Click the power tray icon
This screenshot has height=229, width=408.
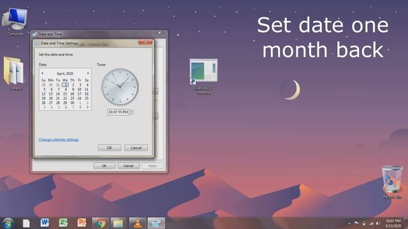(x=364, y=223)
